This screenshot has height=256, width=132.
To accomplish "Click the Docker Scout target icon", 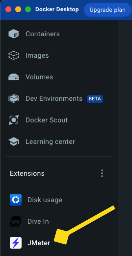I will click(14, 120).
